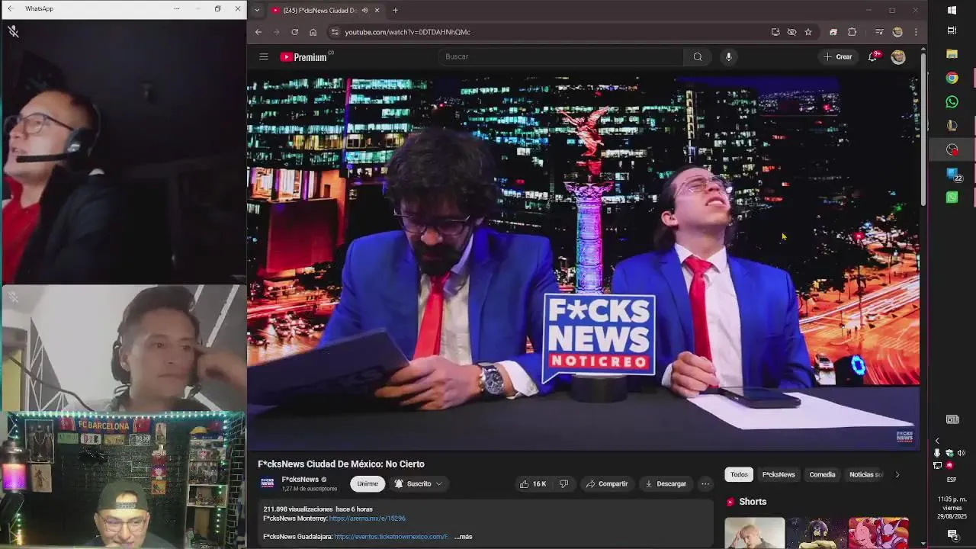Click install app icon in address bar
This screenshot has width=976, height=549.
click(775, 32)
